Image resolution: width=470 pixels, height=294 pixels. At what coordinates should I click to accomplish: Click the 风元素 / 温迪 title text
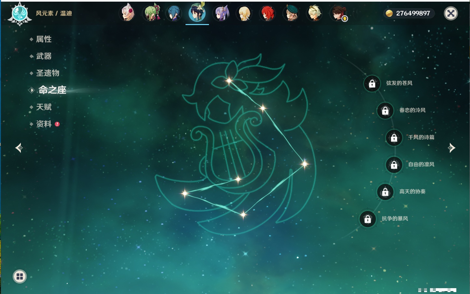click(x=54, y=13)
